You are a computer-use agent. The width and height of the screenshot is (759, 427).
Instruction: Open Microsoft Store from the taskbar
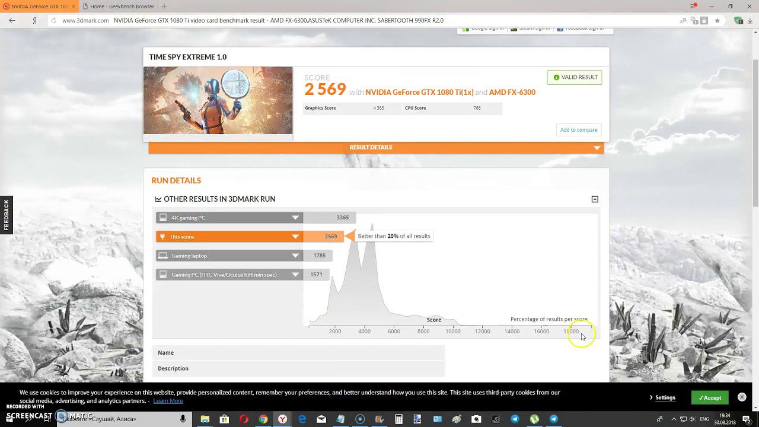[x=224, y=419]
